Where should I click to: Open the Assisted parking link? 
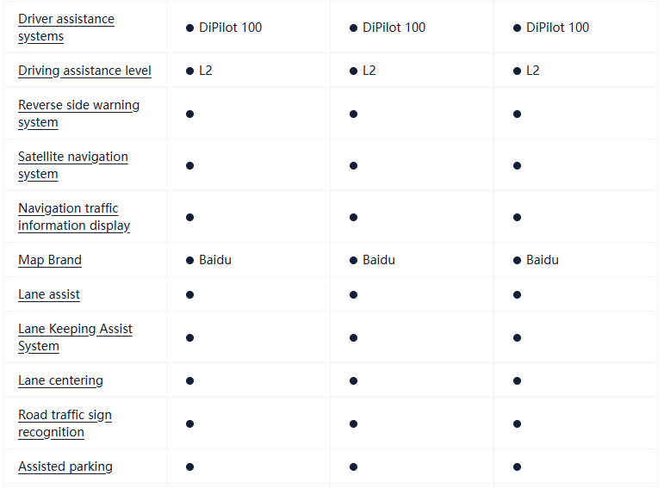click(x=65, y=466)
